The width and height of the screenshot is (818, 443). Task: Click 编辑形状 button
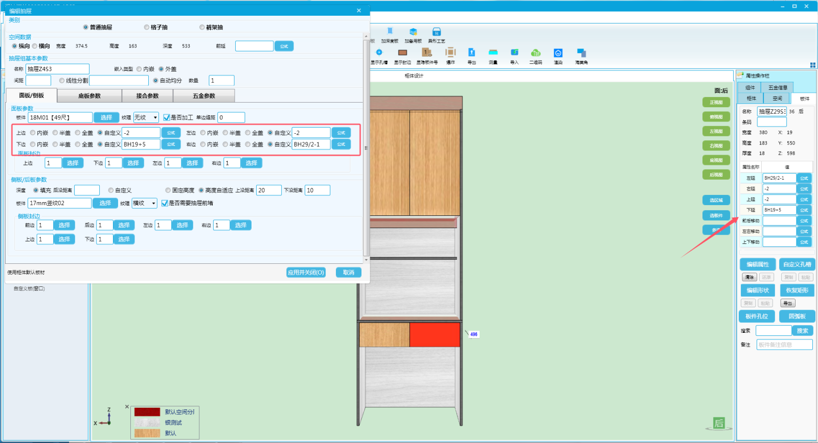pyautogui.click(x=757, y=290)
